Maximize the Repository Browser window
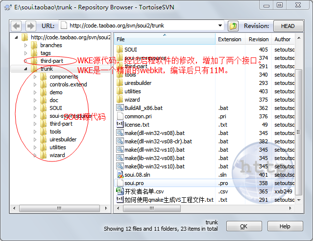 pyautogui.click(x=280, y=5)
